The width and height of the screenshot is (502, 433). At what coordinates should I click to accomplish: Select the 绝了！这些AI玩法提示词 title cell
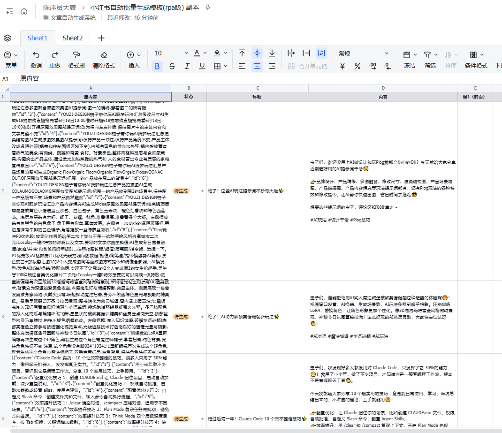point(258,191)
